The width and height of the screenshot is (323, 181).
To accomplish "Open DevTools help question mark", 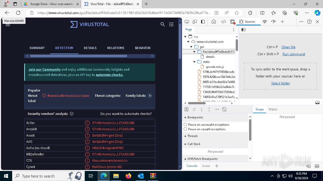I will click(x=309, y=22).
